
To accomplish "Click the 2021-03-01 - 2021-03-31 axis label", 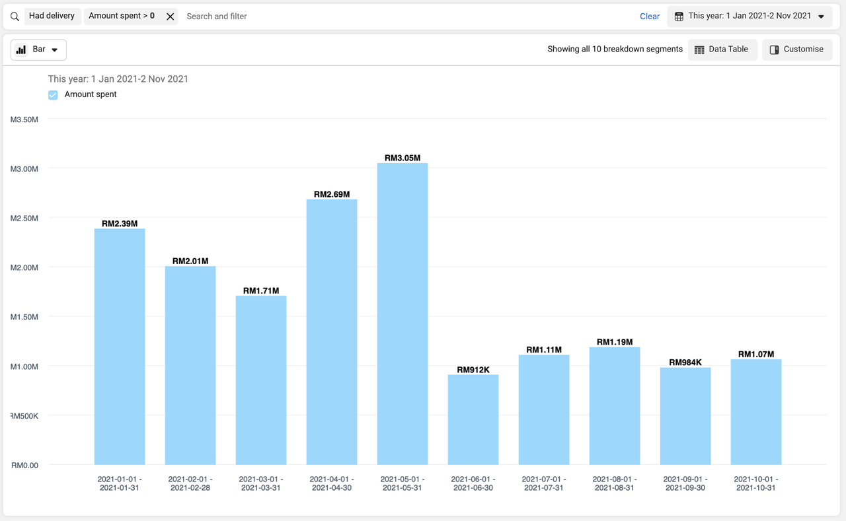I will [261, 483].
